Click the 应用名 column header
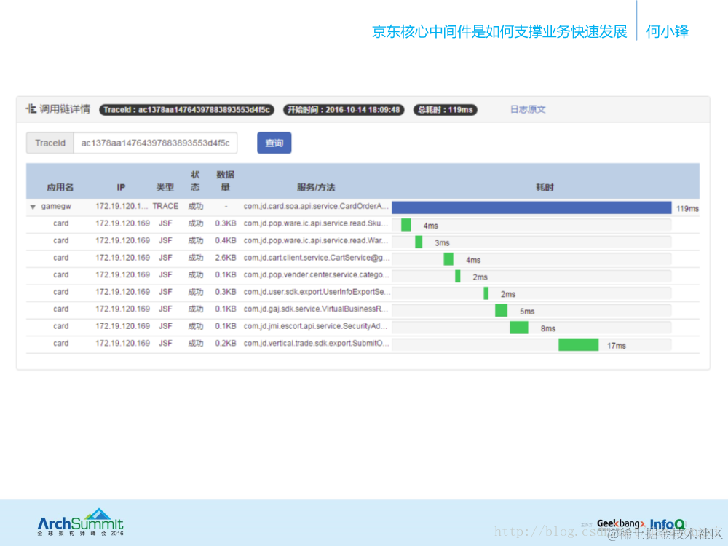728x546 pixels. (60, 188)
